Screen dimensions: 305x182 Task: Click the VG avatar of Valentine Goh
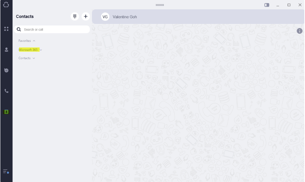tap(105, 17)
